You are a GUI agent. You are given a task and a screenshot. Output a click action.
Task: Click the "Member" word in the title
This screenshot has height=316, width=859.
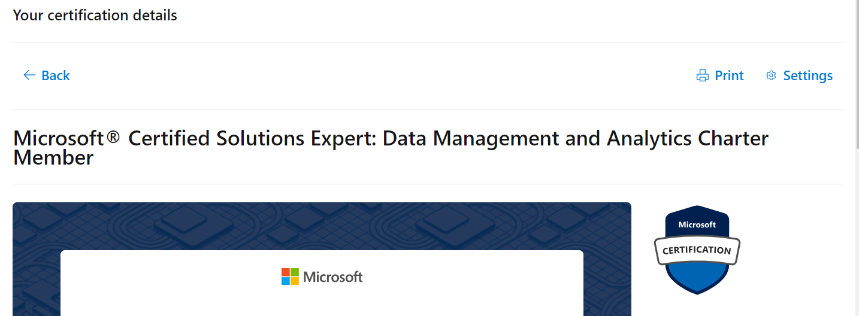pos(53,158)
